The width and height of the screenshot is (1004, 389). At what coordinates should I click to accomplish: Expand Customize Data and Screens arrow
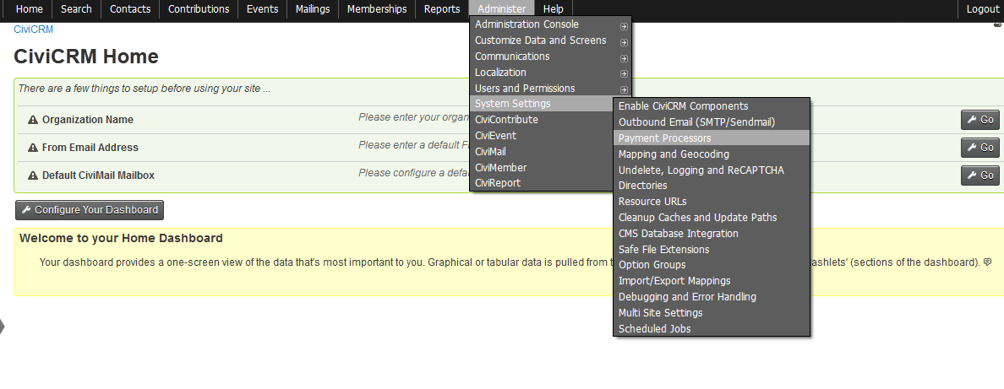click(x=624, y=42)
